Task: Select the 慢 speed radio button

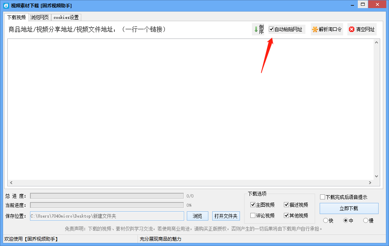Action: [365, 220]
